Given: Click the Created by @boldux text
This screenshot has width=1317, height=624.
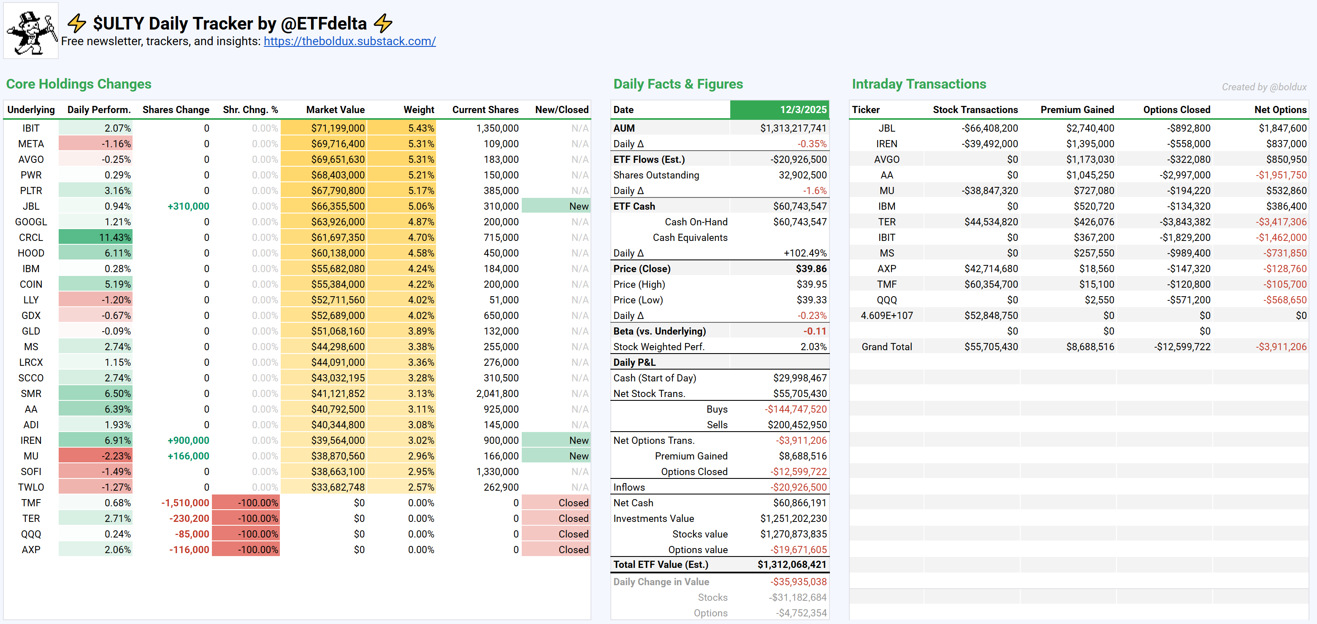Looking at the screenshot, I should (1263, 87).
